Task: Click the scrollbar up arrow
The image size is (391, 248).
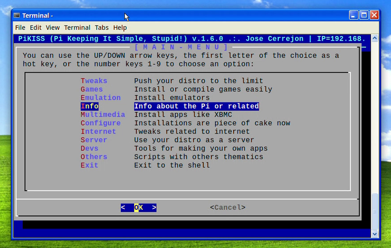Action: point(374,38)
